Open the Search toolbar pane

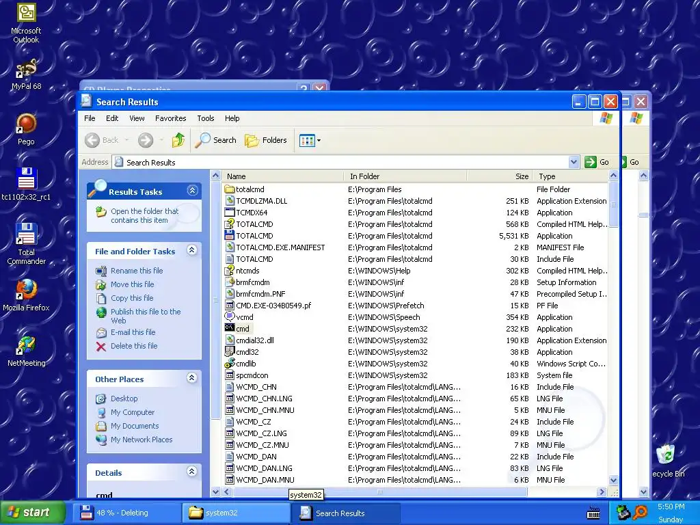click(215, 140)
